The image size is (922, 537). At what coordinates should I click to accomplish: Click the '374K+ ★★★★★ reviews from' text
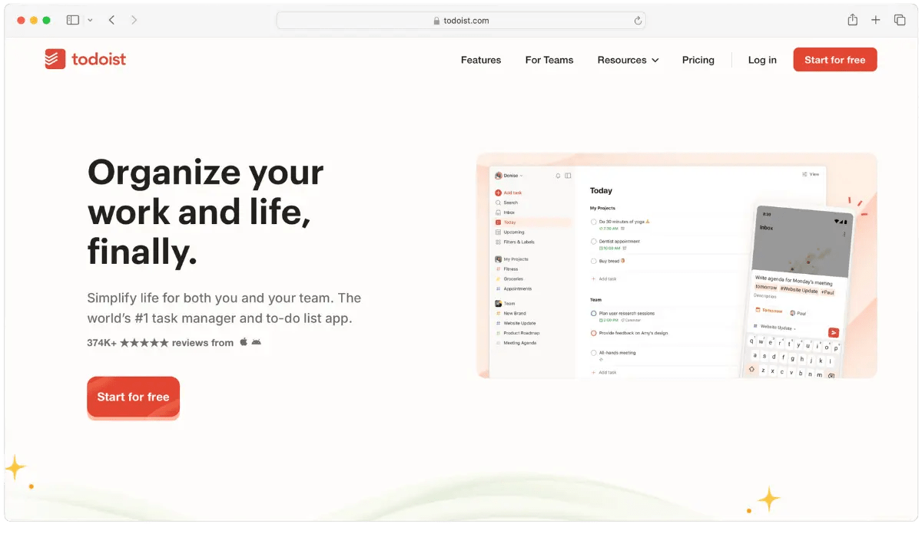pyautogui.click(x=160, y=343)
